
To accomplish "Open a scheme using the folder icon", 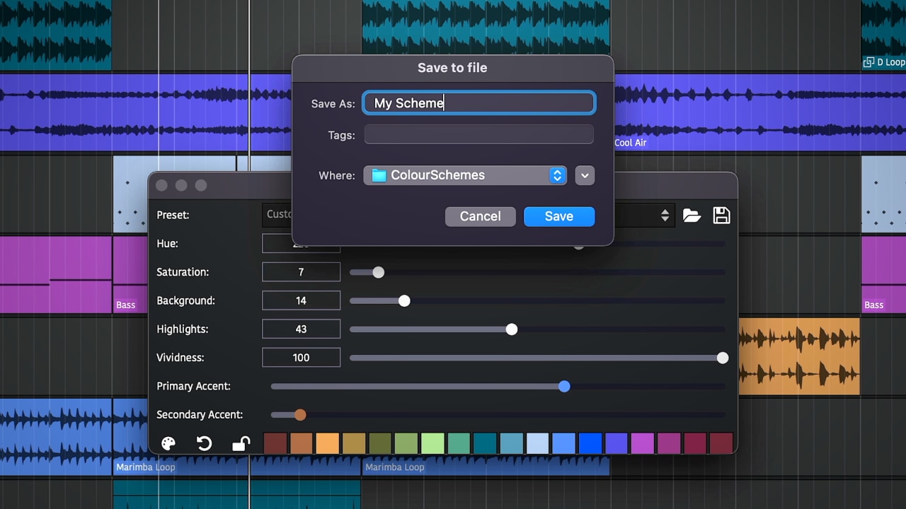I will pyautogui.click(x=692, y=216).
